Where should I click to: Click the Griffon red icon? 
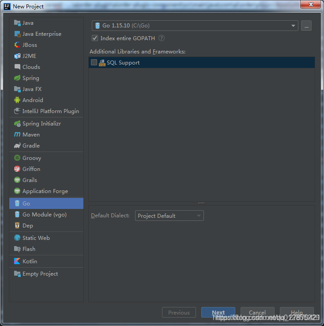click(x=17, y=169)
